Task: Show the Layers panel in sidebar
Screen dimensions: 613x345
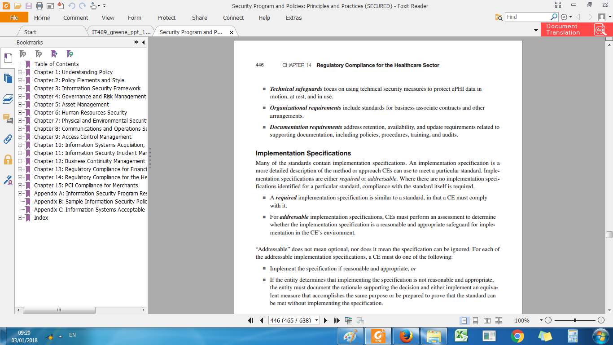Action: pyautogui.click(x=8, y=99)
